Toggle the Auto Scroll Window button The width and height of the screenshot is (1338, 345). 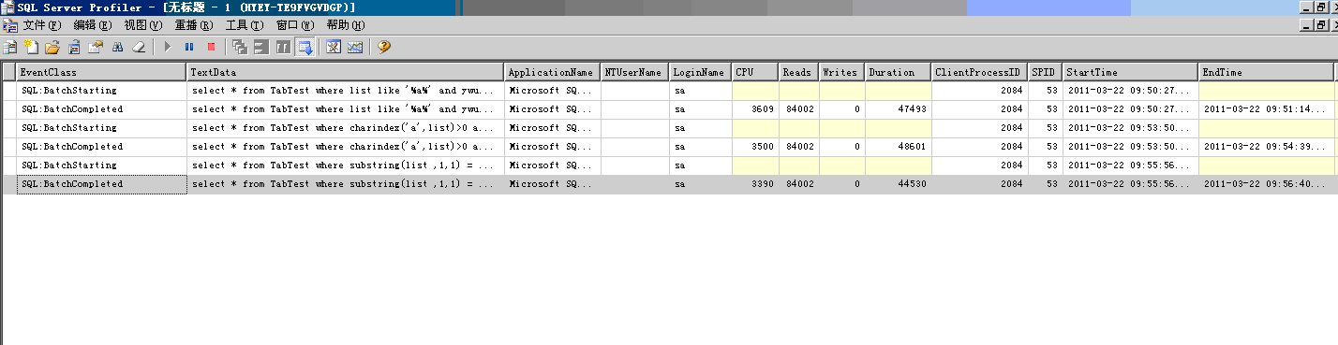(305, 47)
